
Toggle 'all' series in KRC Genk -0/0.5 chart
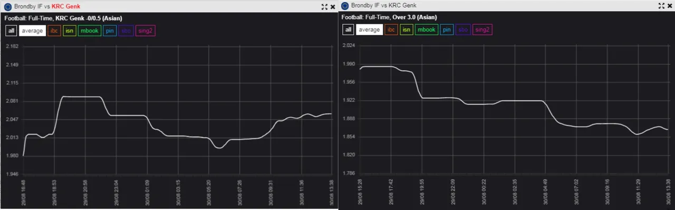click(x=11, y=31)
